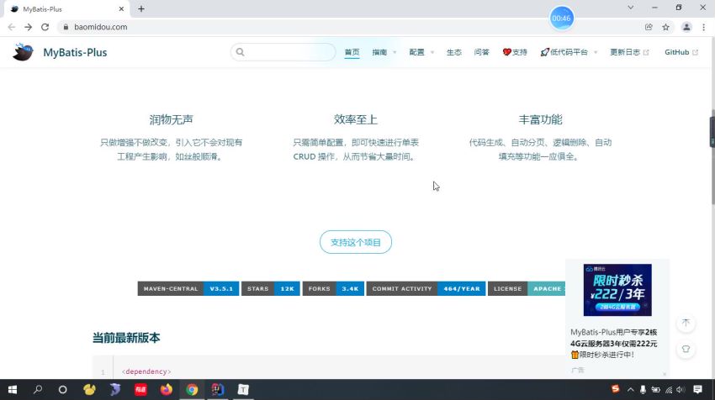
Task: Click the Commit Activity 464/year badge
Action: [426, 288]
